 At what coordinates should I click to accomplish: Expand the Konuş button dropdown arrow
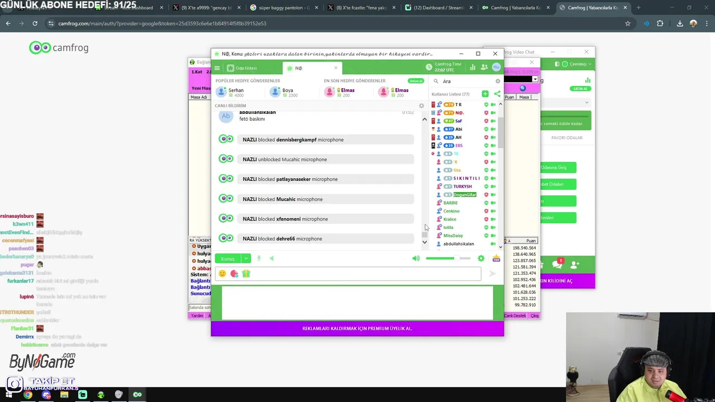(x=246, y=259)
